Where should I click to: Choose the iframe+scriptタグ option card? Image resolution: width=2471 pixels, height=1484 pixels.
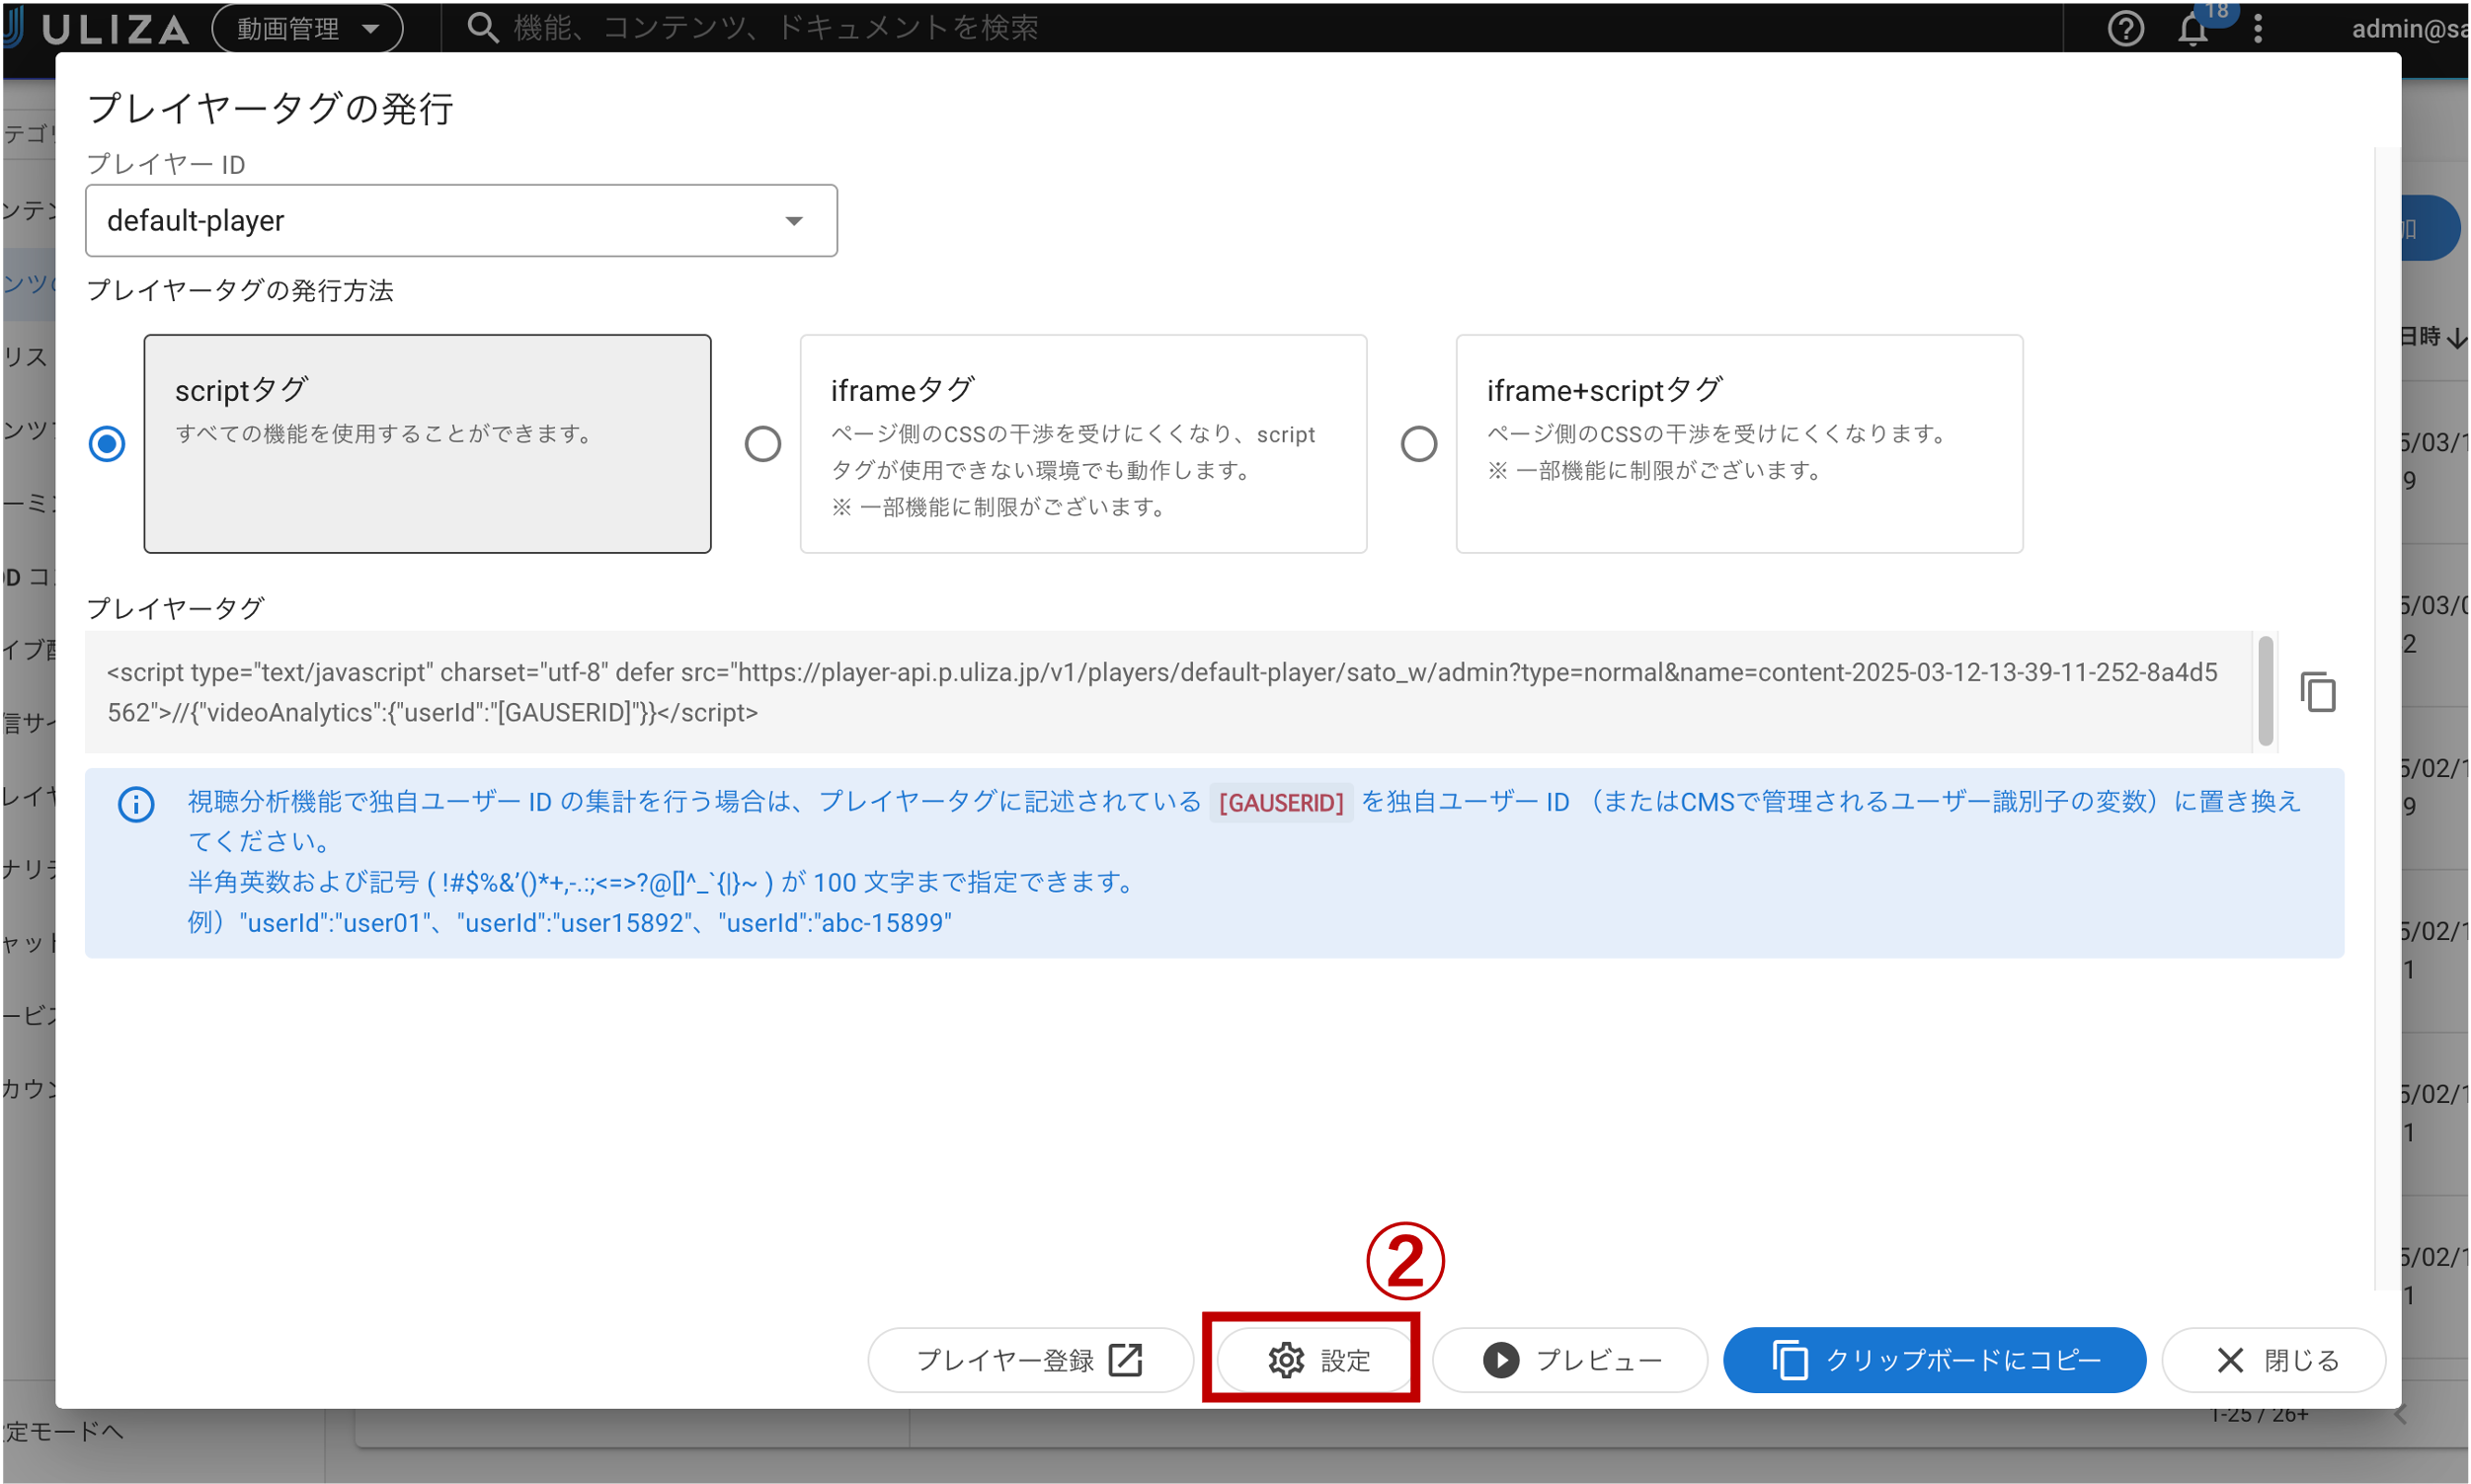point(1739,443)
